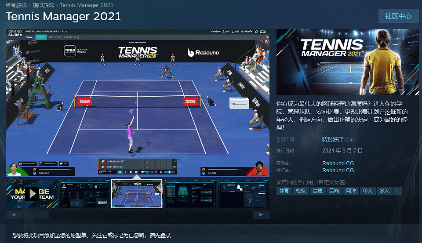Open the 社区中心 community hub
422x243 pixels.
[x=398, y=16]
